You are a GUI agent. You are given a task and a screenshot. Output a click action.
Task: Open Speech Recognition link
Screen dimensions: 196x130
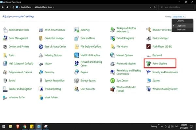point(55,81)
